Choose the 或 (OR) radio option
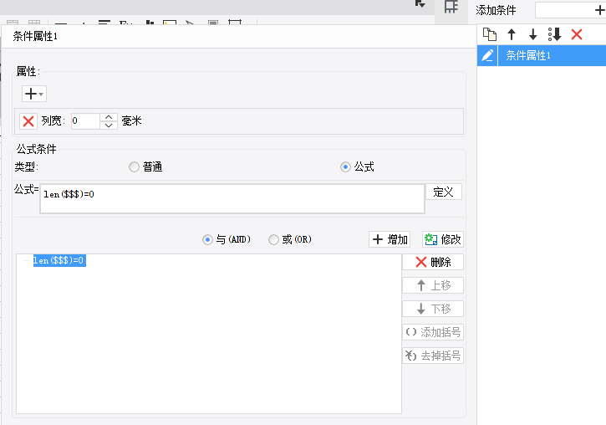Viewport: 606px width, 425px height. tap(273, 240)
